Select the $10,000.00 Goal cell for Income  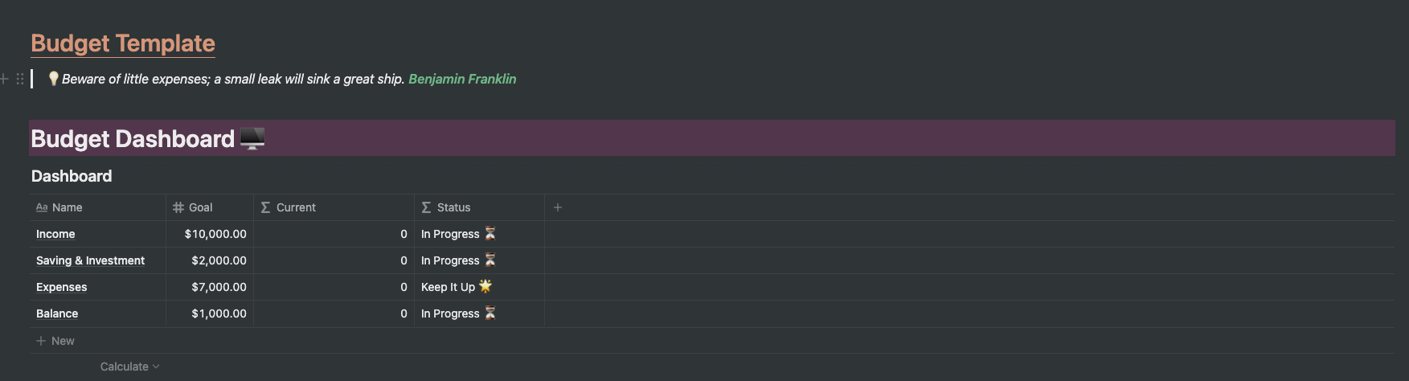(215, 234)
